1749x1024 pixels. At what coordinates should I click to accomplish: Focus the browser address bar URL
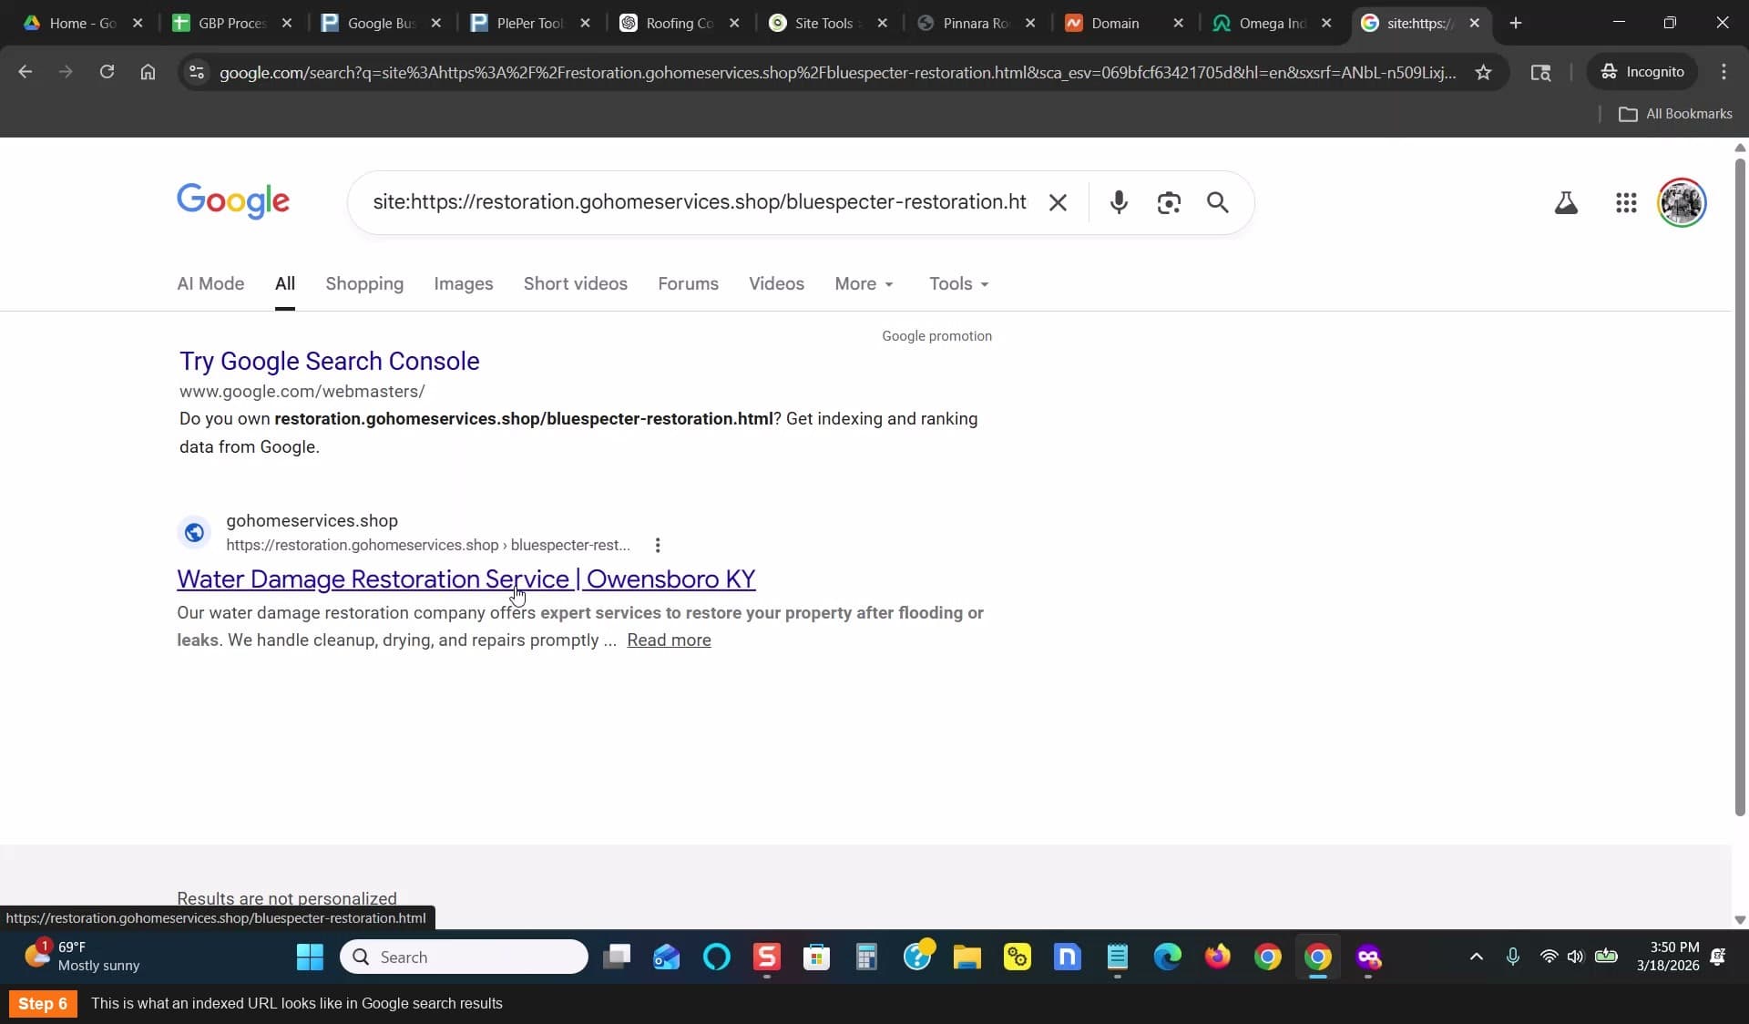[x=837, y=72]
